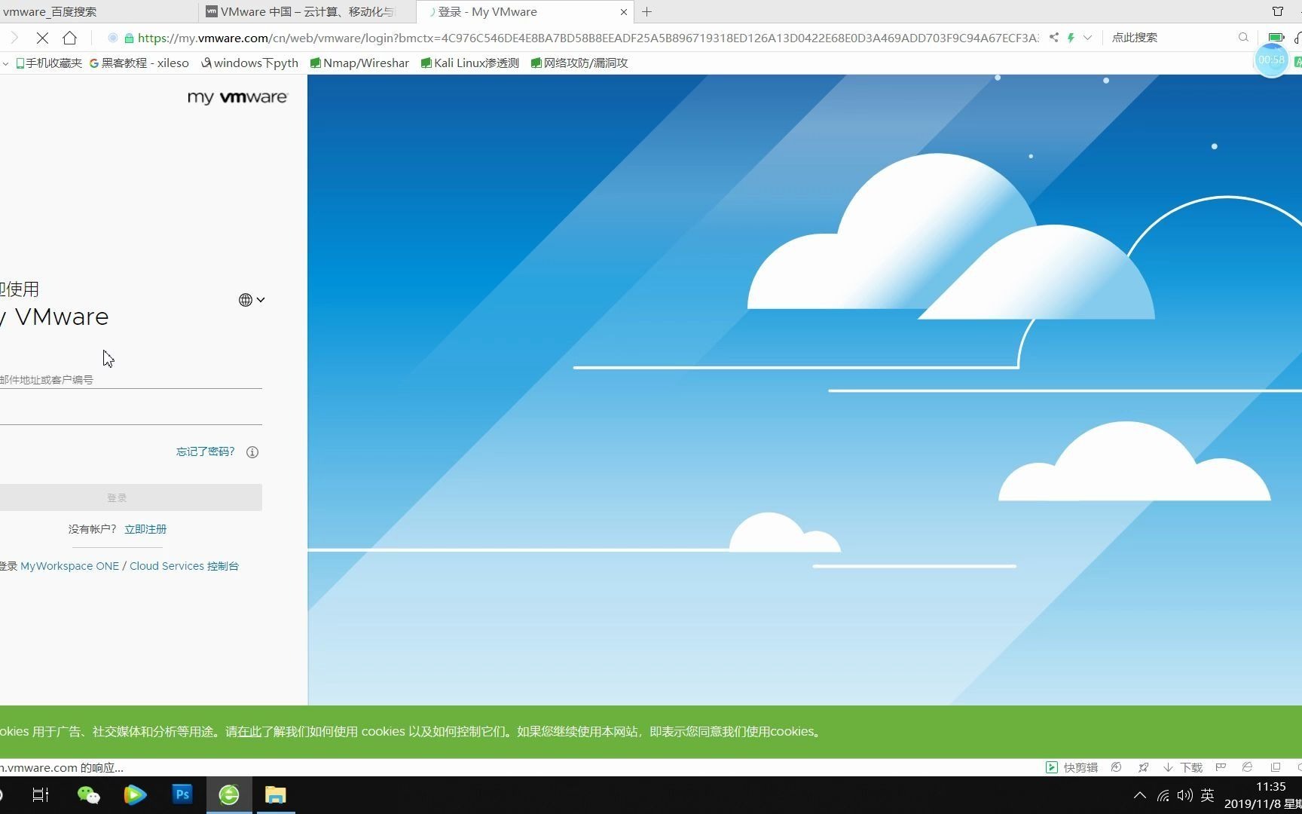Expand the address bar dropdown arrow
Image resolution: width=1302 pixels, height=814 pixels.
[1087, 38]
